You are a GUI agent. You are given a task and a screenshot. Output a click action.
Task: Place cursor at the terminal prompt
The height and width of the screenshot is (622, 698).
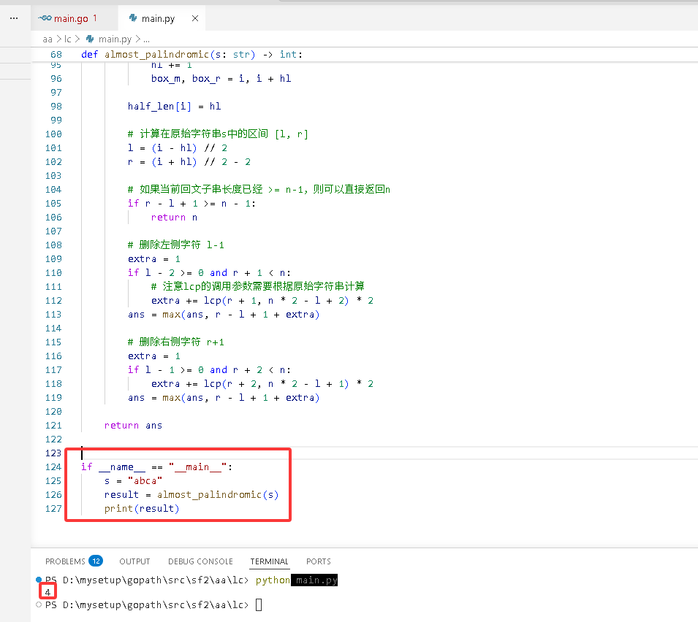pos(259,604)
